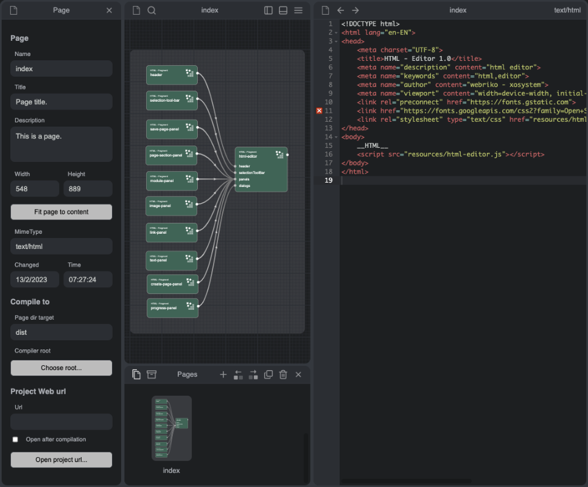Screen dimensions: 588x487
Task: Click the Choose root... button
Action: [x=61, y=368]
